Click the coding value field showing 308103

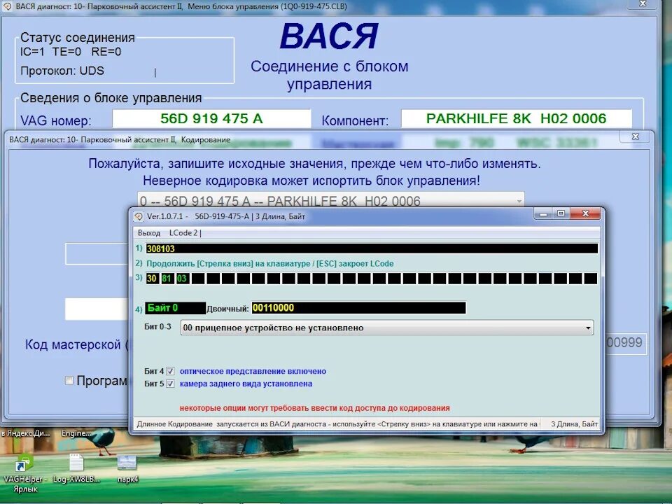(372, 248)
